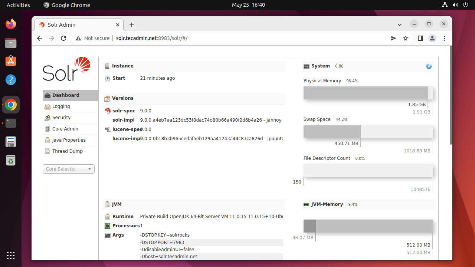475x267 pixels.
Task: Launch Firefox from the dock
Action: click(x=11, y=24)
